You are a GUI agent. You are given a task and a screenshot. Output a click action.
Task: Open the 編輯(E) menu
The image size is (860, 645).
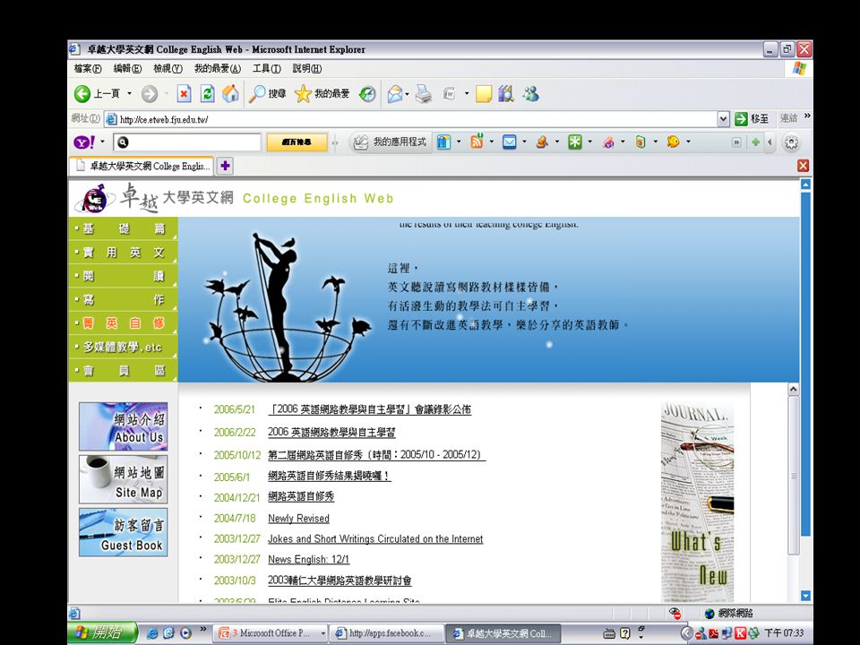coord(127,69)
